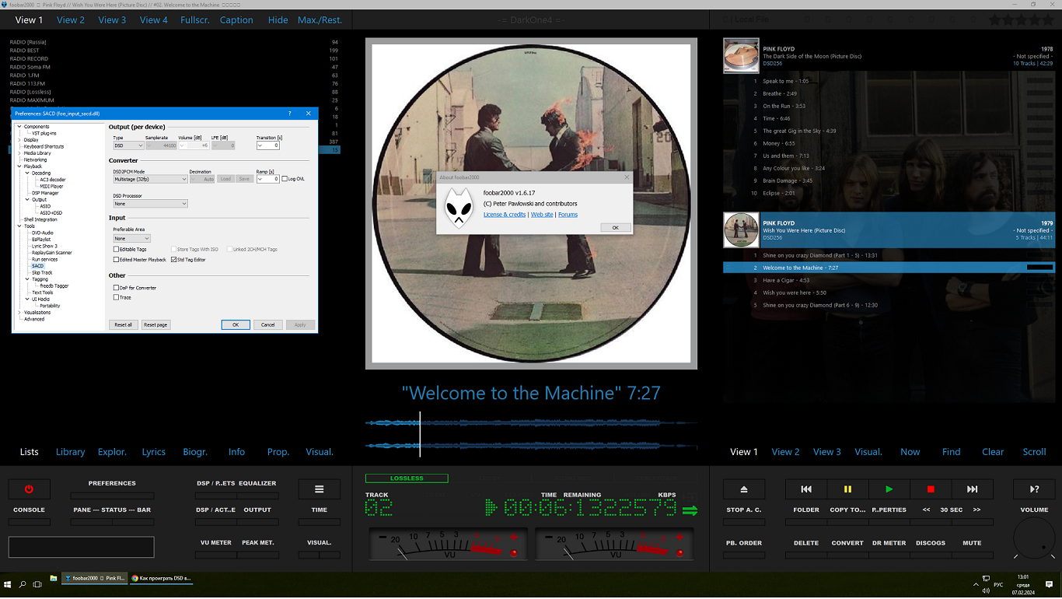
Task: Click OK in Preferences dialog
Action: pos(236,324)
